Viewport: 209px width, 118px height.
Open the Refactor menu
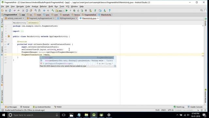pyautogui.click(x=43, y=7)
